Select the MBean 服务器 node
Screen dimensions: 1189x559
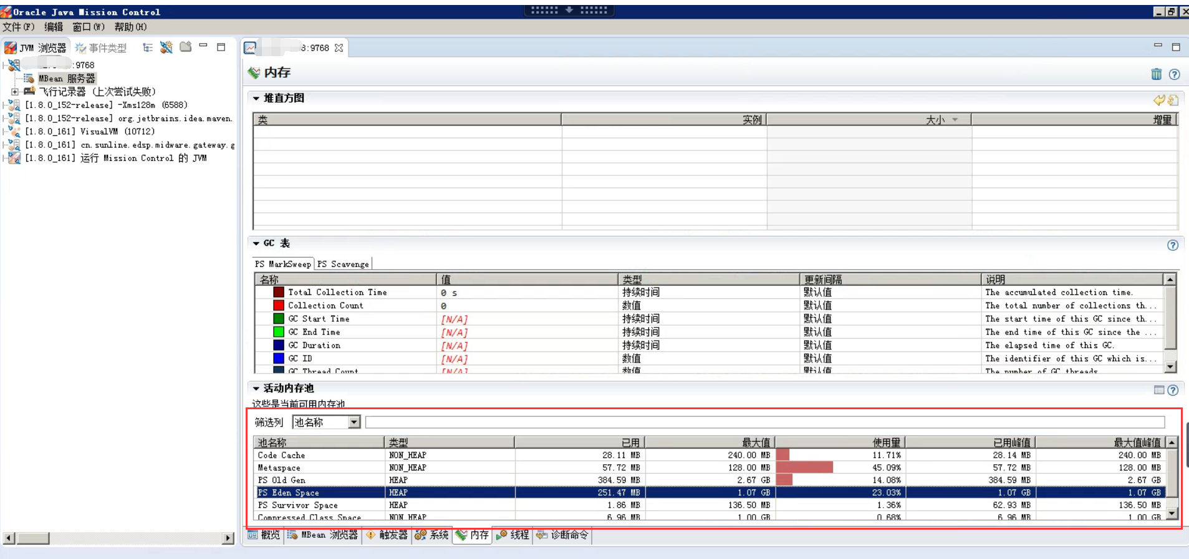point(67,79)
